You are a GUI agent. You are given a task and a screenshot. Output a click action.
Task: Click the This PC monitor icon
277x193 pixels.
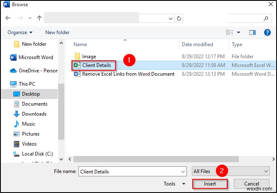click(13, 84)
